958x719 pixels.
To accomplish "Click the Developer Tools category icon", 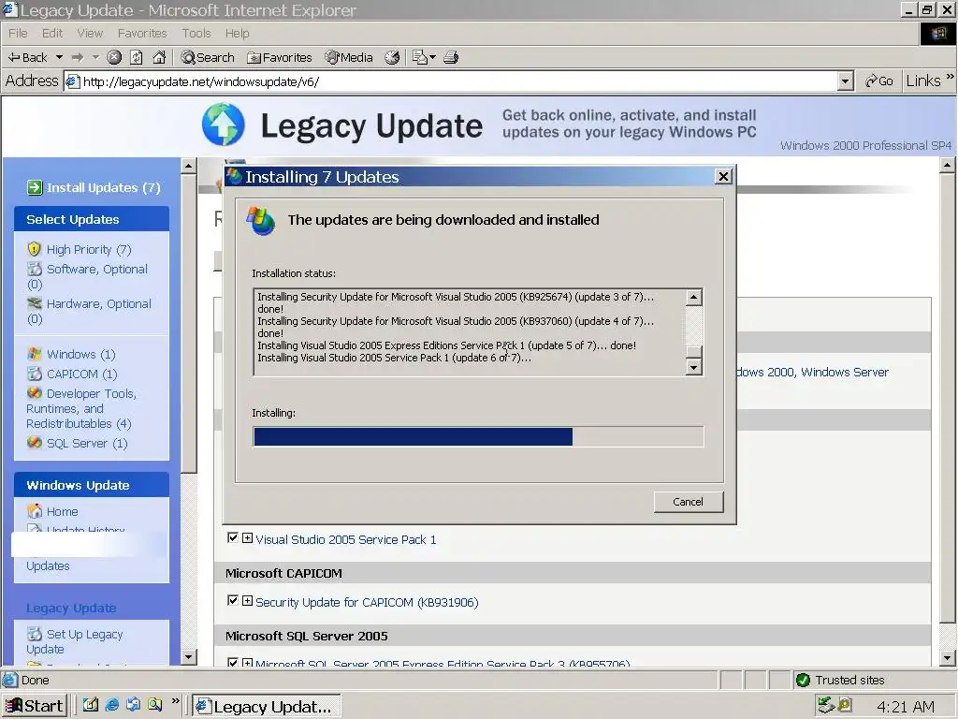I will point(35,393).
